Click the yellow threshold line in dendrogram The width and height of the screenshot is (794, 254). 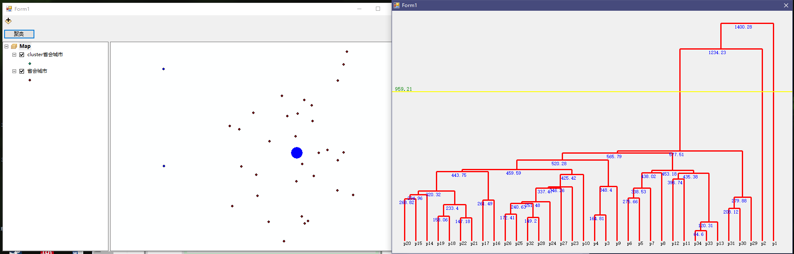click(592, 92)
